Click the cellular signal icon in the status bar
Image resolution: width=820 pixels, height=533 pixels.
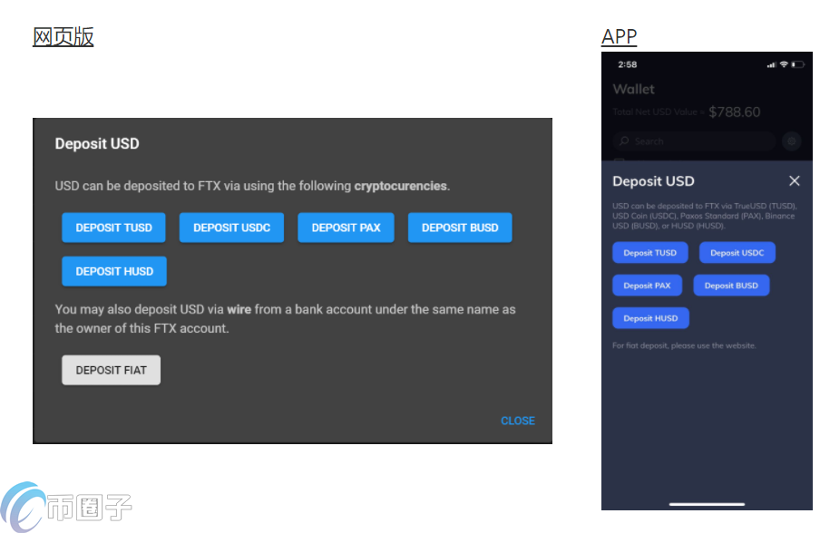(x=771, y=64)
